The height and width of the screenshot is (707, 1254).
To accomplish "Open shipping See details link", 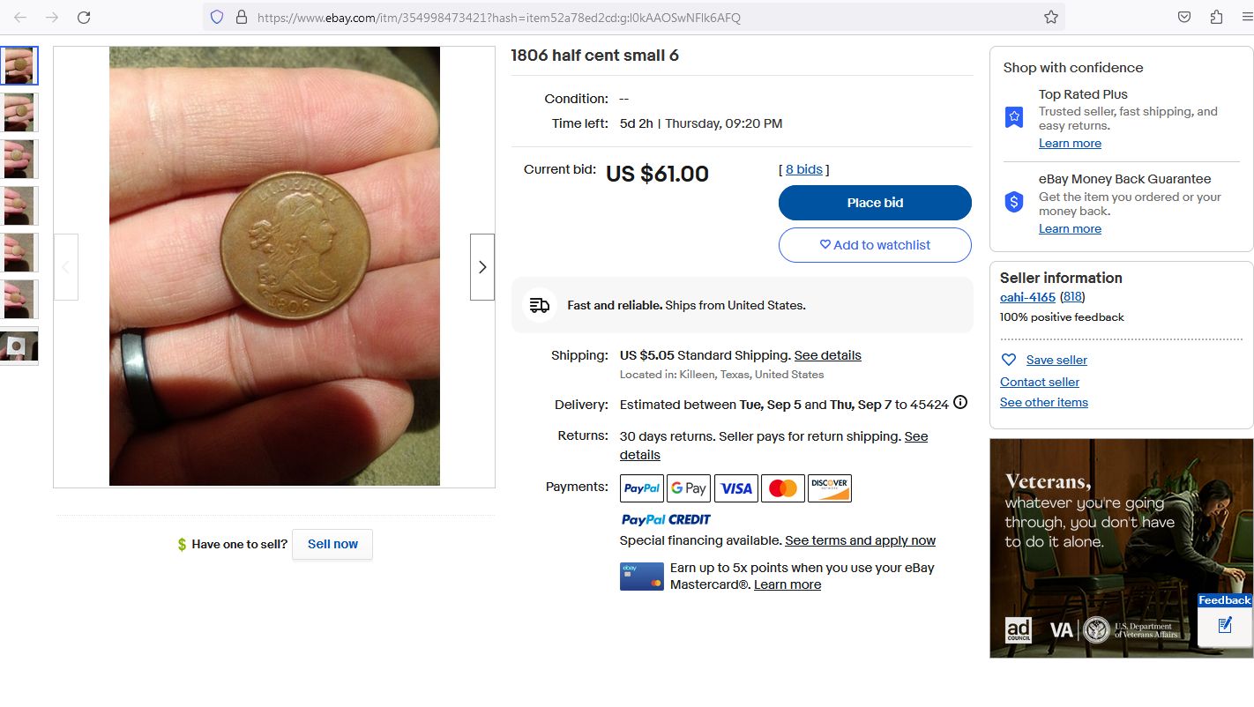I will (827, 355).
